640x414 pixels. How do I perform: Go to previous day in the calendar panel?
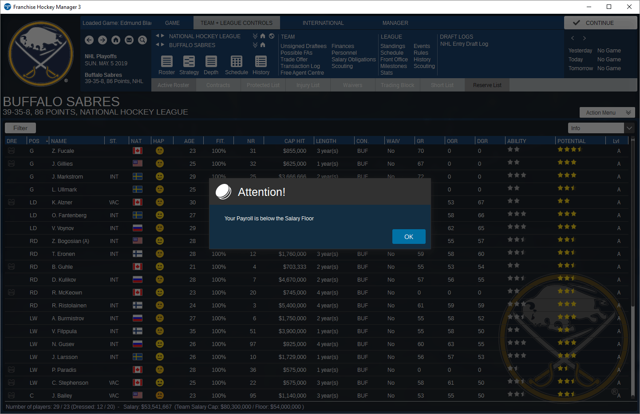click(573, 38)
